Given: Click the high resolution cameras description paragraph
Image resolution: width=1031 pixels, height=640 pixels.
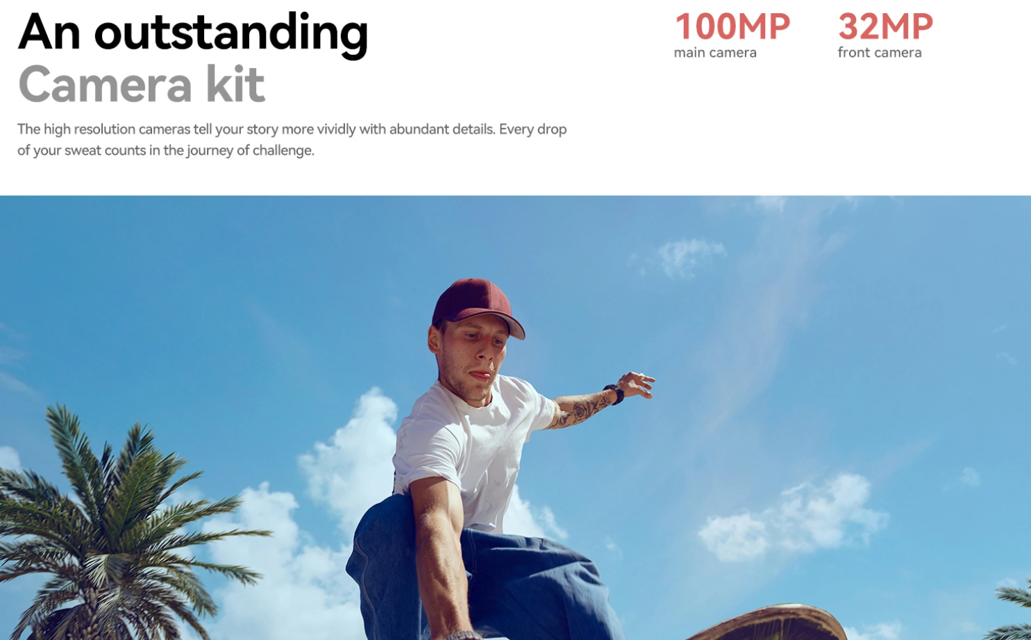Looking at the screenshot, I should [292, 140].
